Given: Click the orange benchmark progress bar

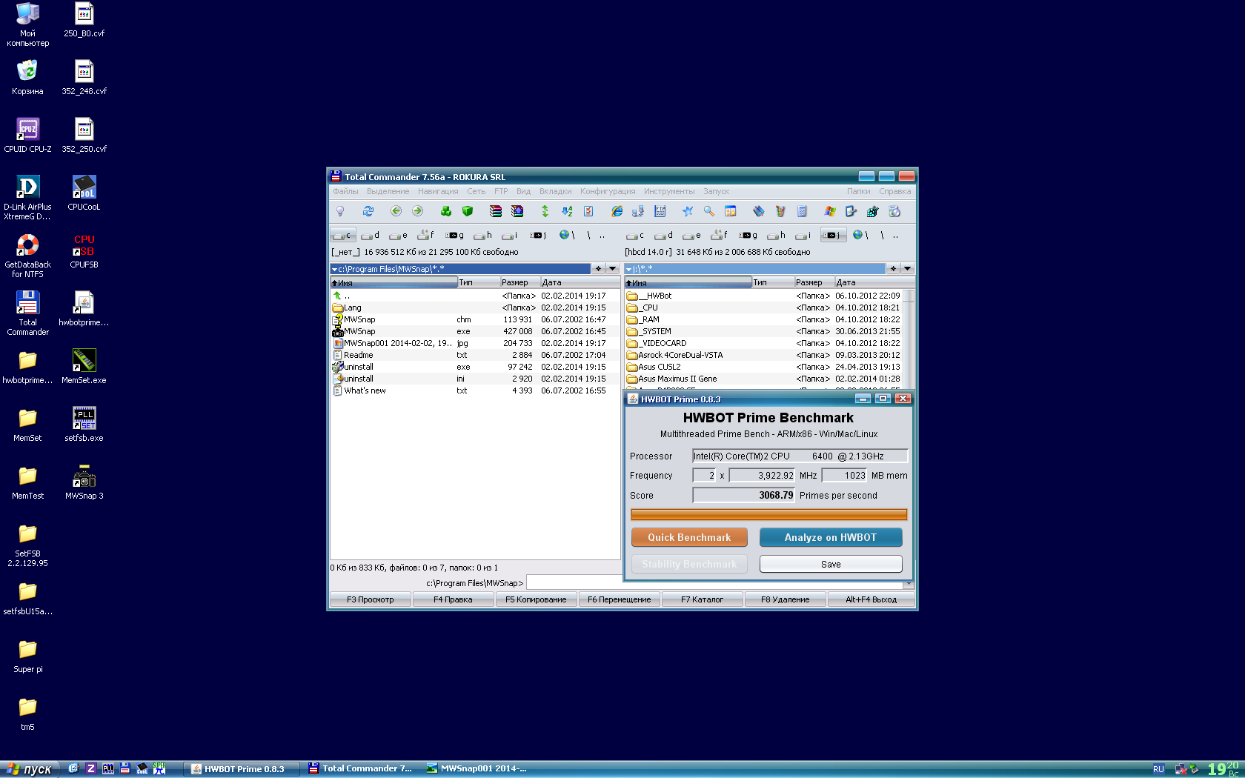Looking at the screenshot, I should tap(768, 514).
